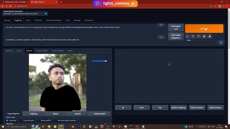The height and width of the screenshot is (129, 230).
Task: Switch to the Mecha Armor LoRA browser tab
Action: [15, 2]
